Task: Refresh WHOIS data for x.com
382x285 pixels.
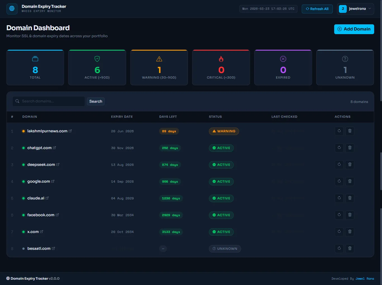Action: click(339, 232)
